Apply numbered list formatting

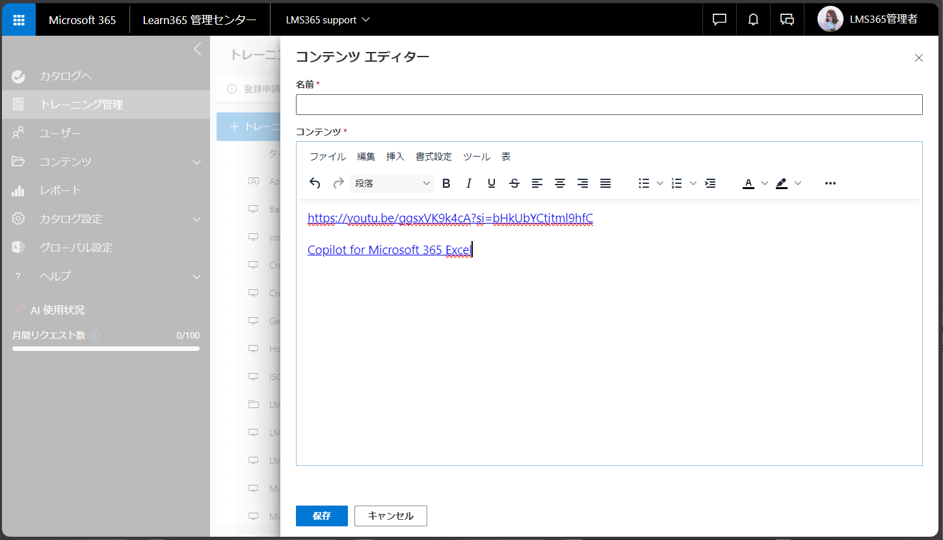pyautogui.click(x=676, y=183)
